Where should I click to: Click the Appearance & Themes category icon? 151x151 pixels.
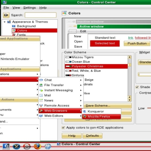pos(9,22)
